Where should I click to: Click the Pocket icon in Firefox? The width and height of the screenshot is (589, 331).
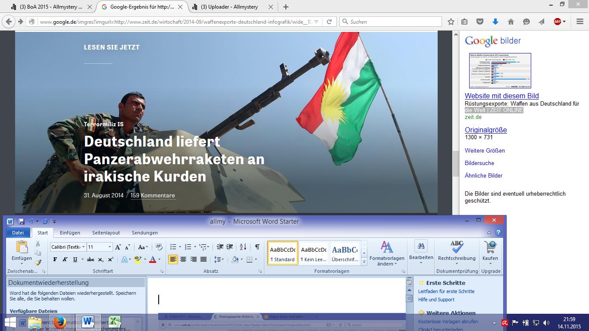point(479,22)
